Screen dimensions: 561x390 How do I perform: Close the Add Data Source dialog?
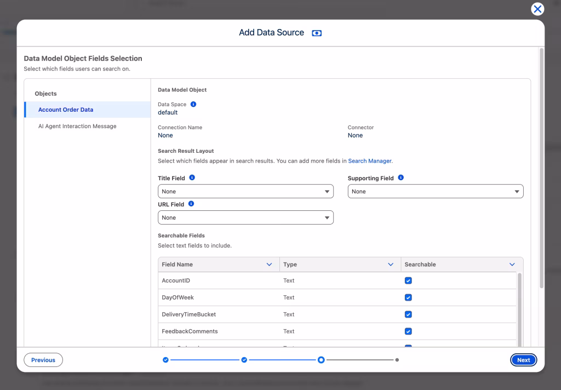tap(537, 9)
